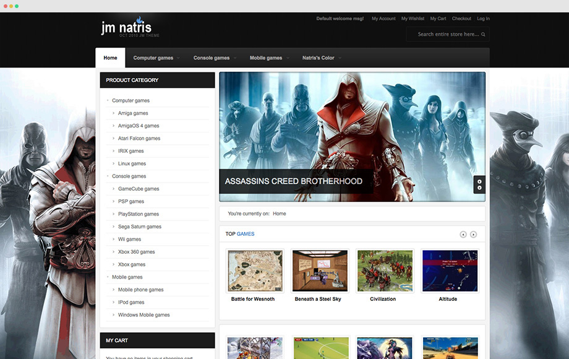
Task: Click the Home breadcrumb link
Action: 280,214
